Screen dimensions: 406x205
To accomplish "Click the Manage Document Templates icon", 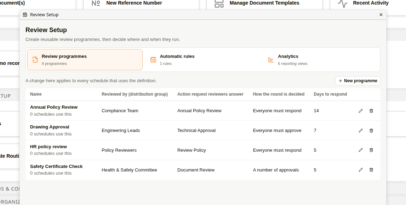I will click(x=219, y=3).
